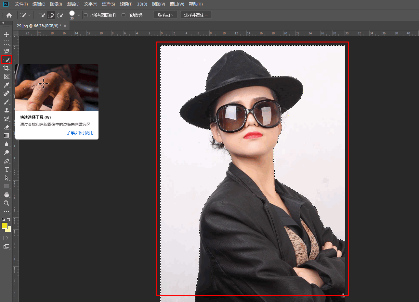
Task: Expand the tool preset picker arrow
Action: pyautogui.click(x=29, y=15)
